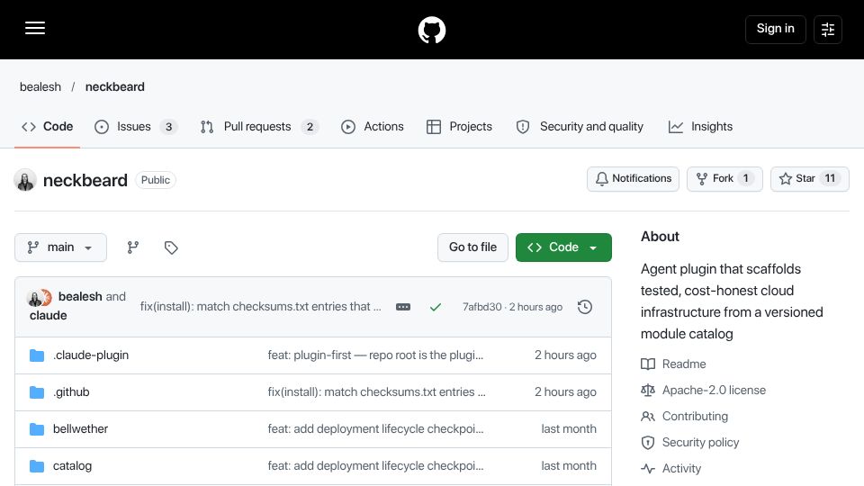Click the bellwether folder icon
Screen dimensions: 864x486
pyautogui.click(x=37, y=429)
